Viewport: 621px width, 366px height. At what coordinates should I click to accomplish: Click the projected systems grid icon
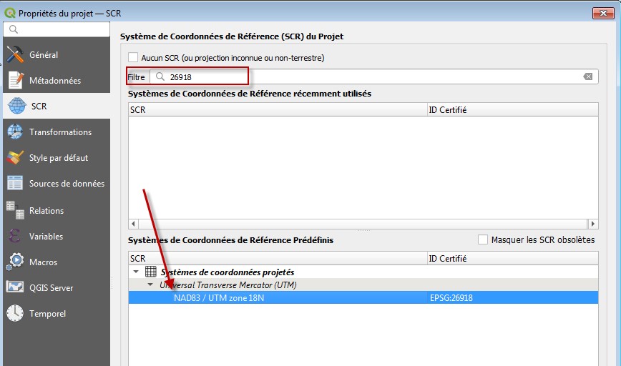tap(150, 272)
